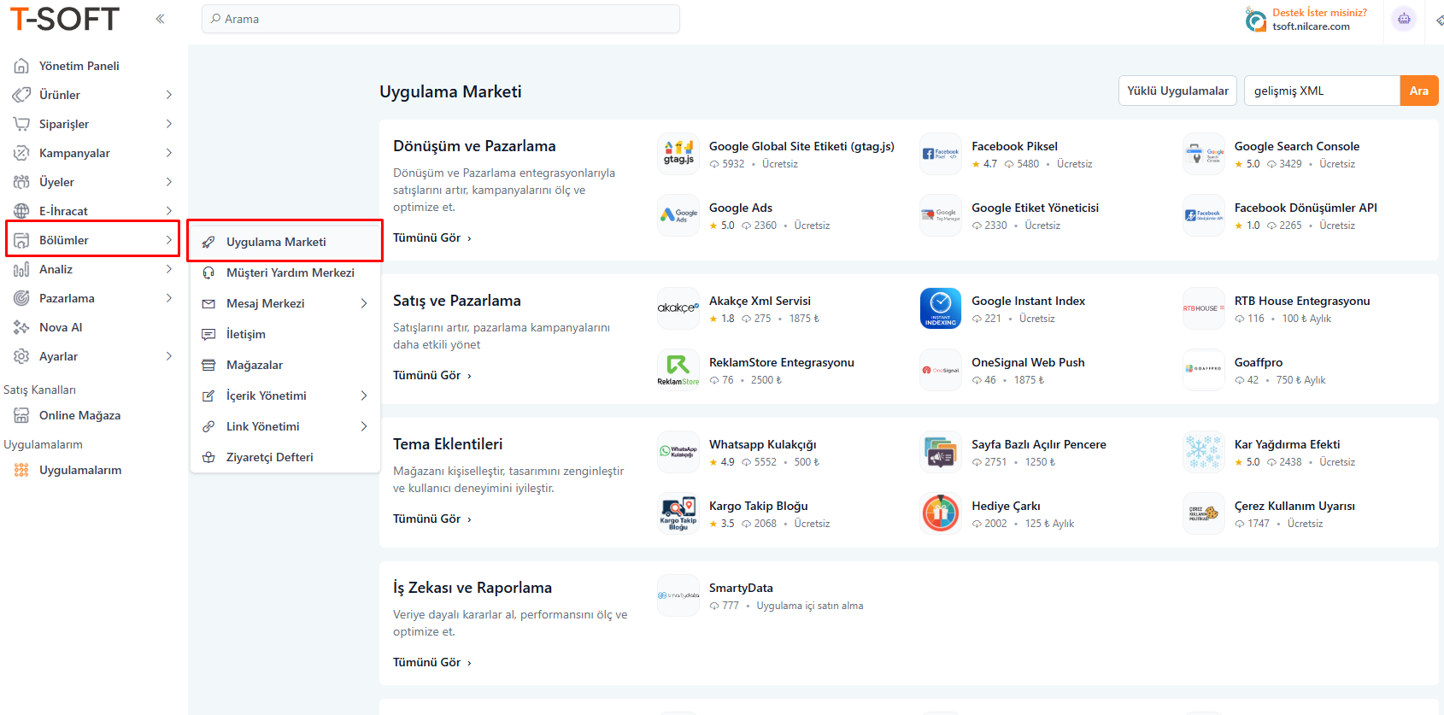The width and height of the screenshot is (1444, 715).
Task: Click Tümünü Gör under Tema Eklentileri
Action: (432, 519)
